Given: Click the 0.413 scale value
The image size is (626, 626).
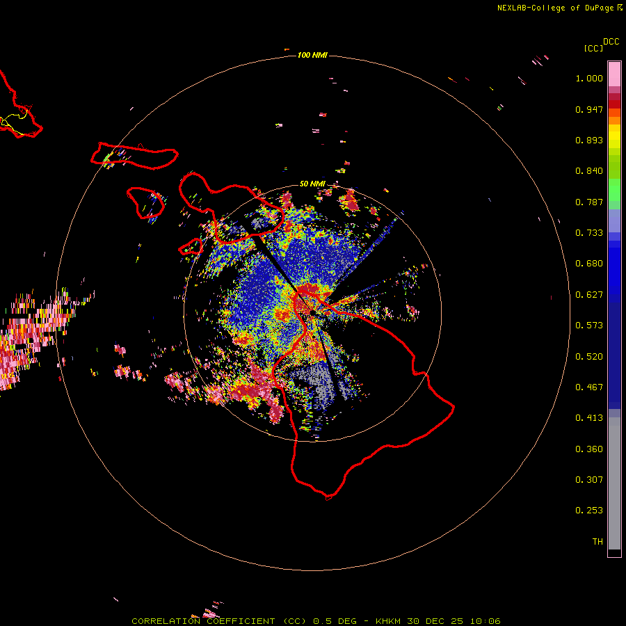Looking at the screenshot, I should click(589, 418).
